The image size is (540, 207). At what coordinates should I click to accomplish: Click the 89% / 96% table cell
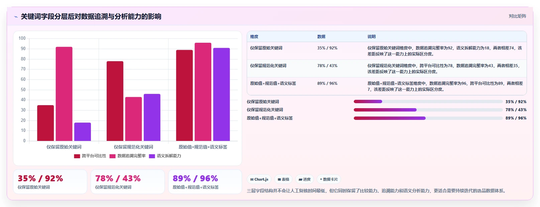click(327, 83)
